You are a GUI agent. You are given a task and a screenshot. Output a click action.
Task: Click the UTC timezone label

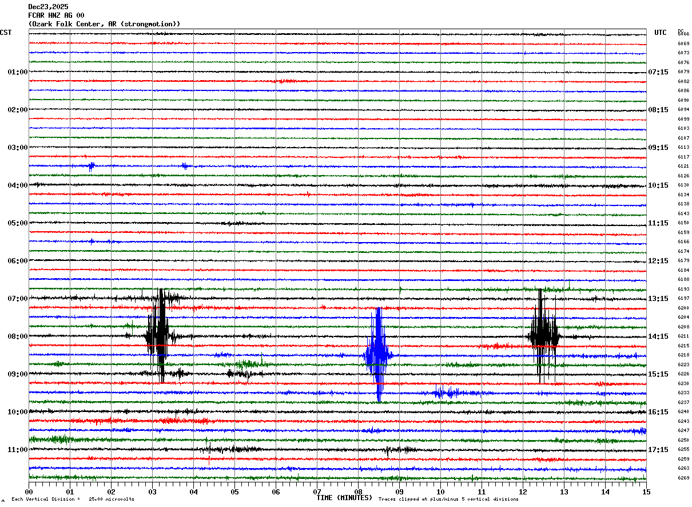tap(661, 33)
